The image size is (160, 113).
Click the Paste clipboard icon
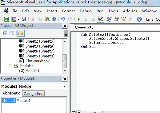point(47,19)
